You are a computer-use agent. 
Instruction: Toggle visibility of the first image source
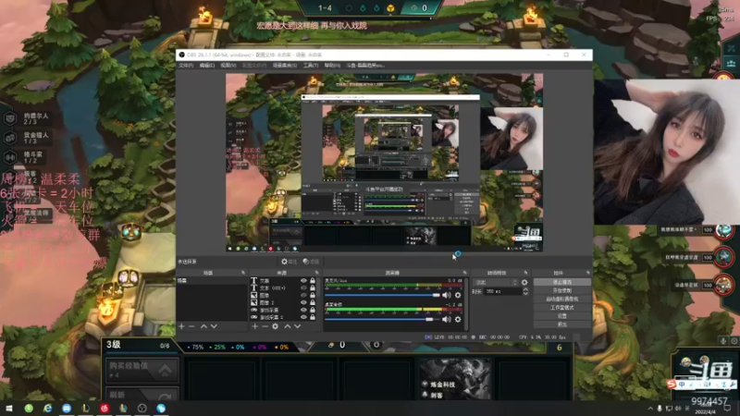303,295
